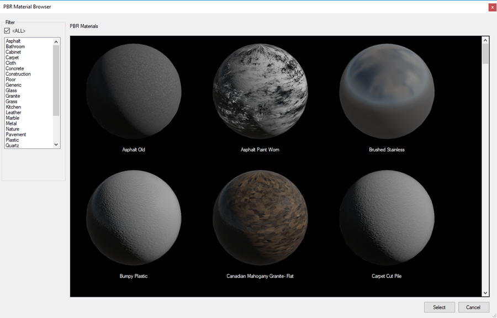Select Cloth in the filter list
Viewport: 497px width, 318px height.
click(x=11, y=63)
